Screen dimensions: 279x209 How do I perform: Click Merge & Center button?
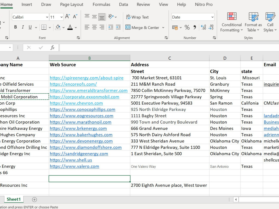[142, 27]
